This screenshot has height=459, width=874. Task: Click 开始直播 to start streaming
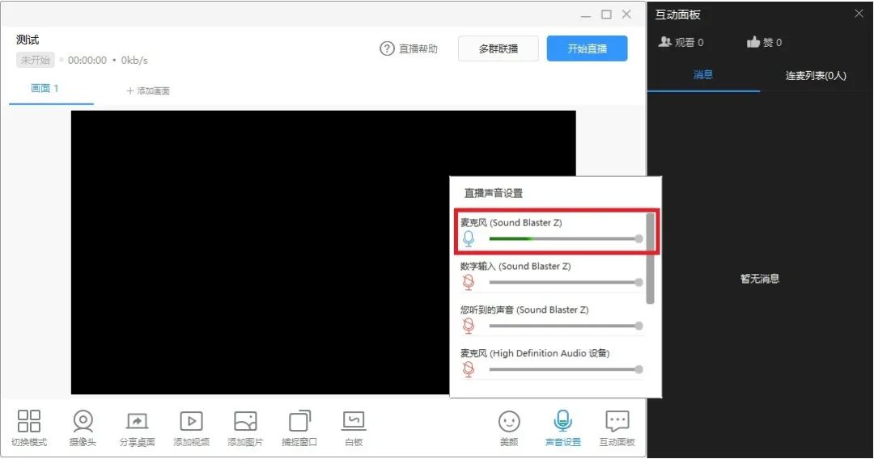pos(587,48)
